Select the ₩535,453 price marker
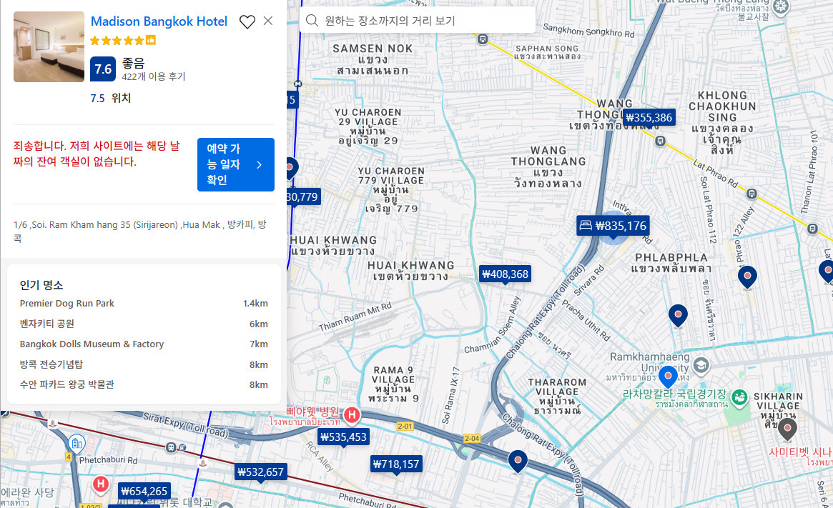833x508 pixels. [x=343, y=437]
